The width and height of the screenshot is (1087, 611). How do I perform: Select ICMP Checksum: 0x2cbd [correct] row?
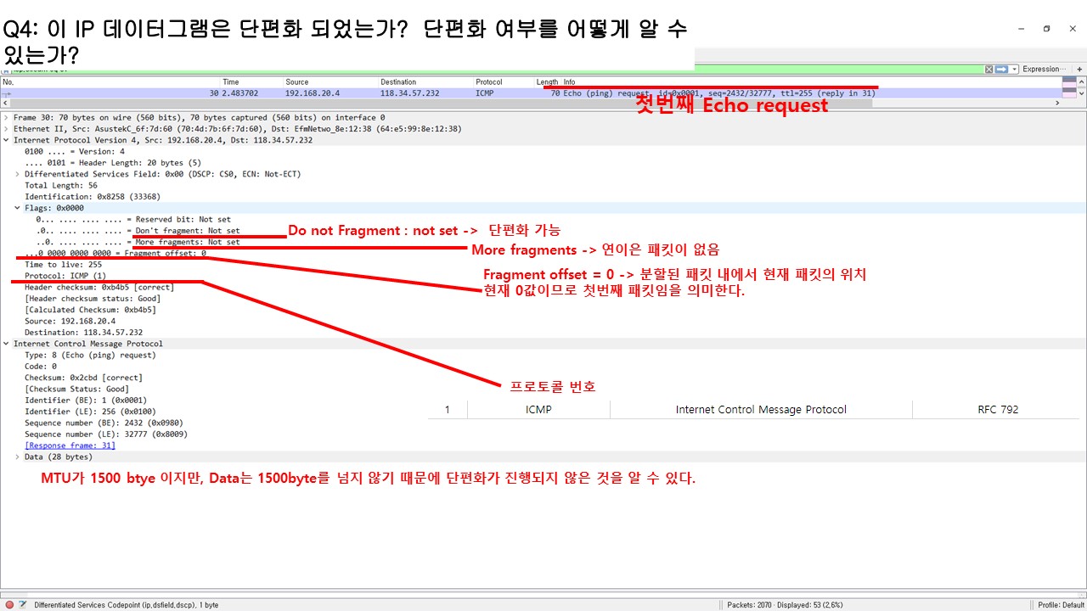click(x=84, y=378)
